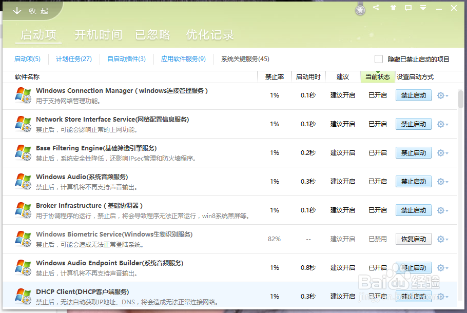Open gear settings for Windows Biometric Service

point(442,239)
